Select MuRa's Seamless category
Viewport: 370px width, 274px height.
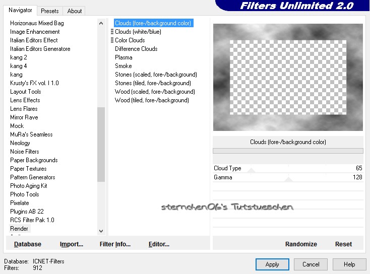(31, 134)
